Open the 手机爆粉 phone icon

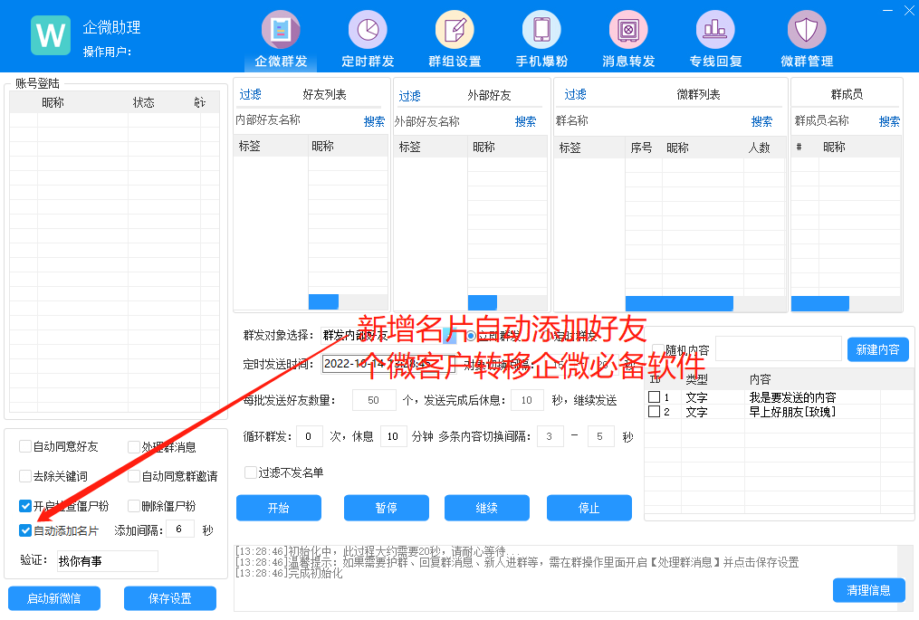click(x=541, y=30)
